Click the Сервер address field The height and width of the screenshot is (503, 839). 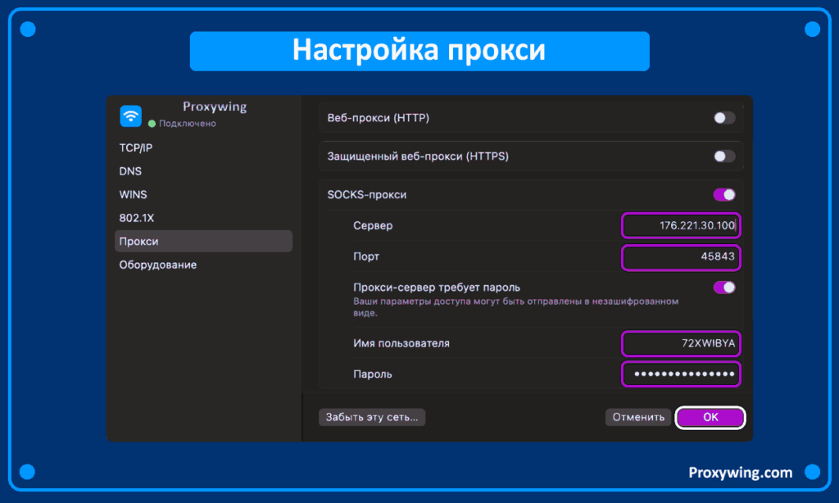[x=681, y=225]
